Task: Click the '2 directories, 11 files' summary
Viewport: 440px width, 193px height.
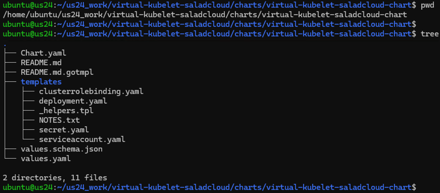Action: [55, 178]
